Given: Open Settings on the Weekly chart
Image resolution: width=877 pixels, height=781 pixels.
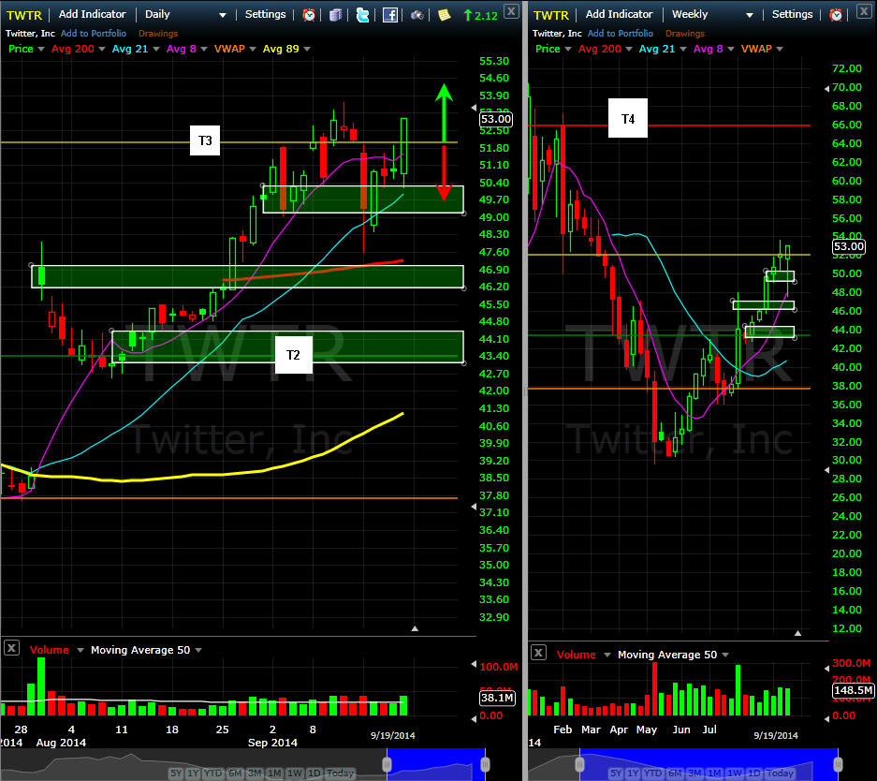Looking at the screenshot, I should click(x=792, y=14).
